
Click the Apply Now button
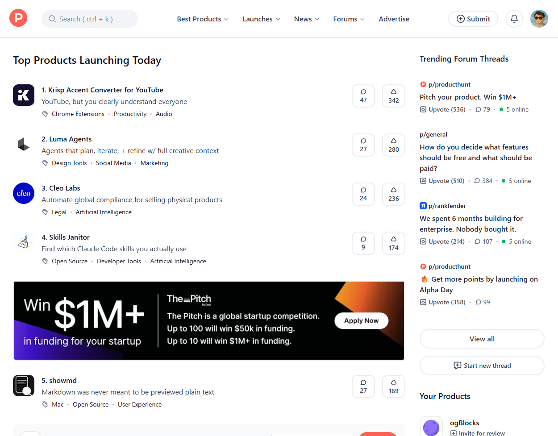point(361,320)
